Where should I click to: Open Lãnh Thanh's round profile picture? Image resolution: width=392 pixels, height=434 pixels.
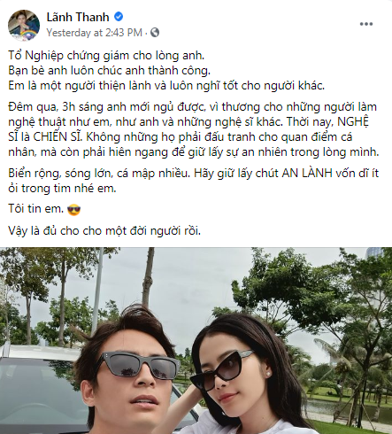(x=24, y=25)
